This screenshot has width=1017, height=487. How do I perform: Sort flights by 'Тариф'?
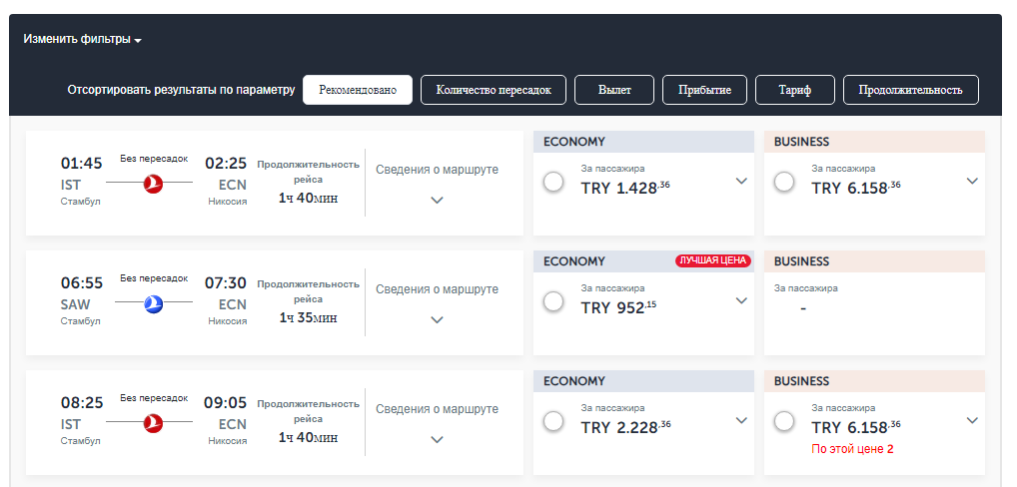click(794, 90)
